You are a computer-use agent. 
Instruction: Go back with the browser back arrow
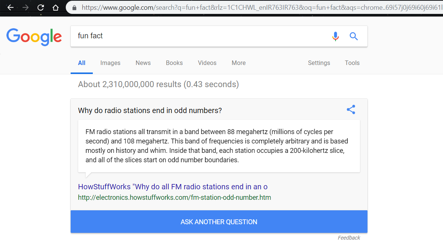[11, 8]
